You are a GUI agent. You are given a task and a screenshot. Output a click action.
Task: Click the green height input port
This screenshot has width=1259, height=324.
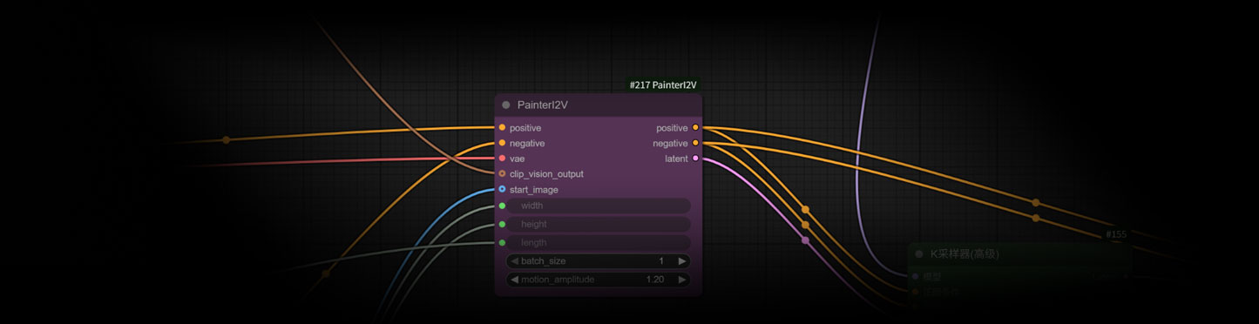tap(502, 224)
